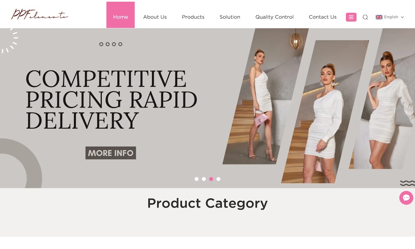Screen dimensions: 415x249
Task: Open the Solution menu item
Action: pos(230,17)
